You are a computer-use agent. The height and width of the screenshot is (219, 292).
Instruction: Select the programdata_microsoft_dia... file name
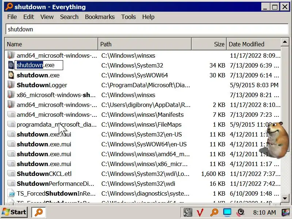point(57,124)
